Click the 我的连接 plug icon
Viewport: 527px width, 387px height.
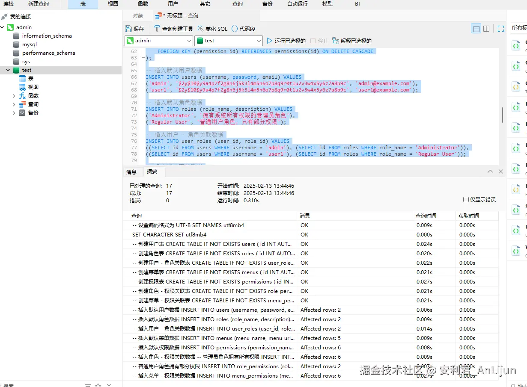(x=4, y=17)
